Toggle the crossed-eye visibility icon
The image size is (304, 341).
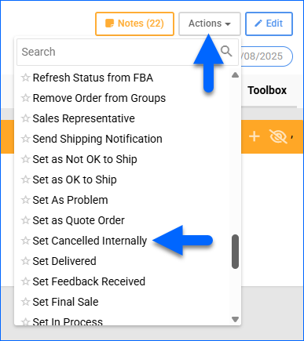278,136
